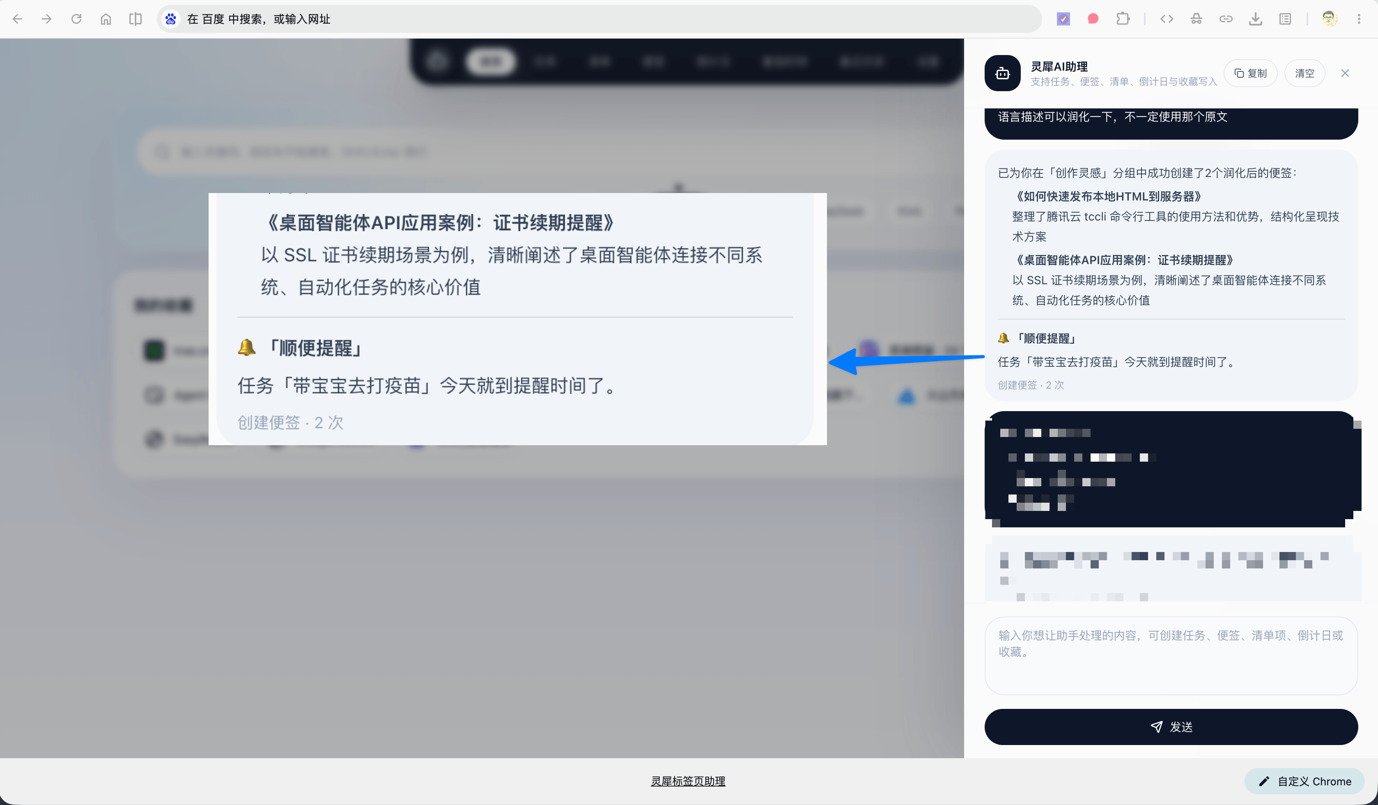Toggle the split view icon in the toolbar

[136, 19]
